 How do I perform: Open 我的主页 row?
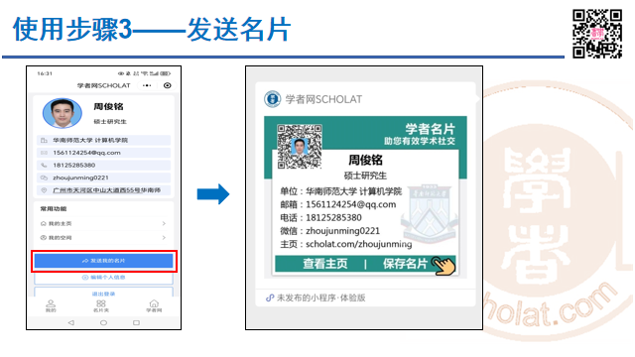103,223
